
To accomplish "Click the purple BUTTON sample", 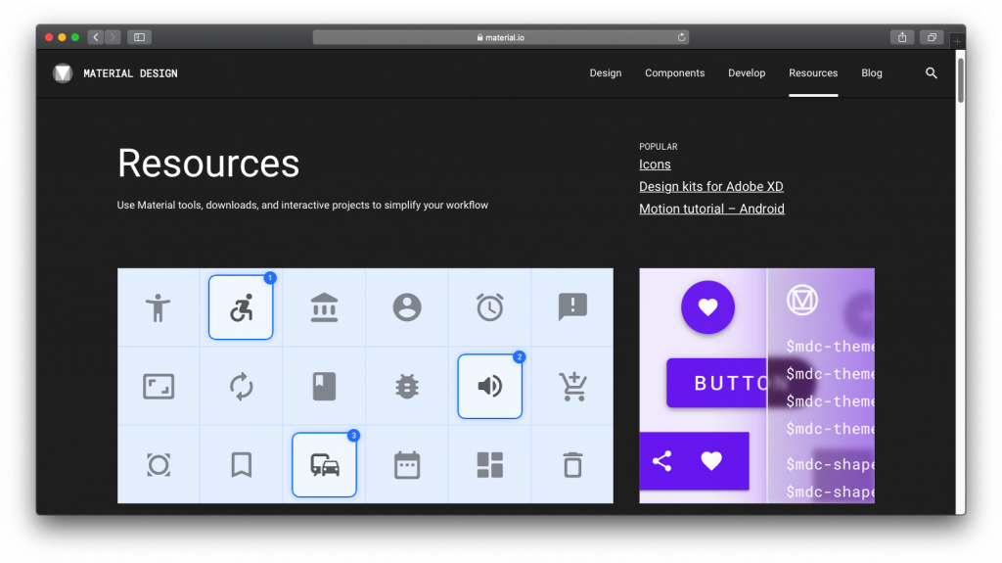I will [x=716, y=383].
